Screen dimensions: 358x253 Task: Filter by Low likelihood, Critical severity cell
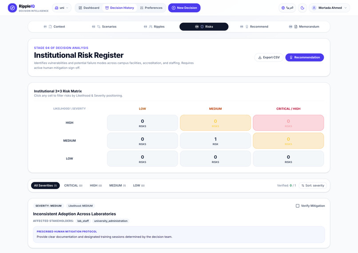pos(288,159)
